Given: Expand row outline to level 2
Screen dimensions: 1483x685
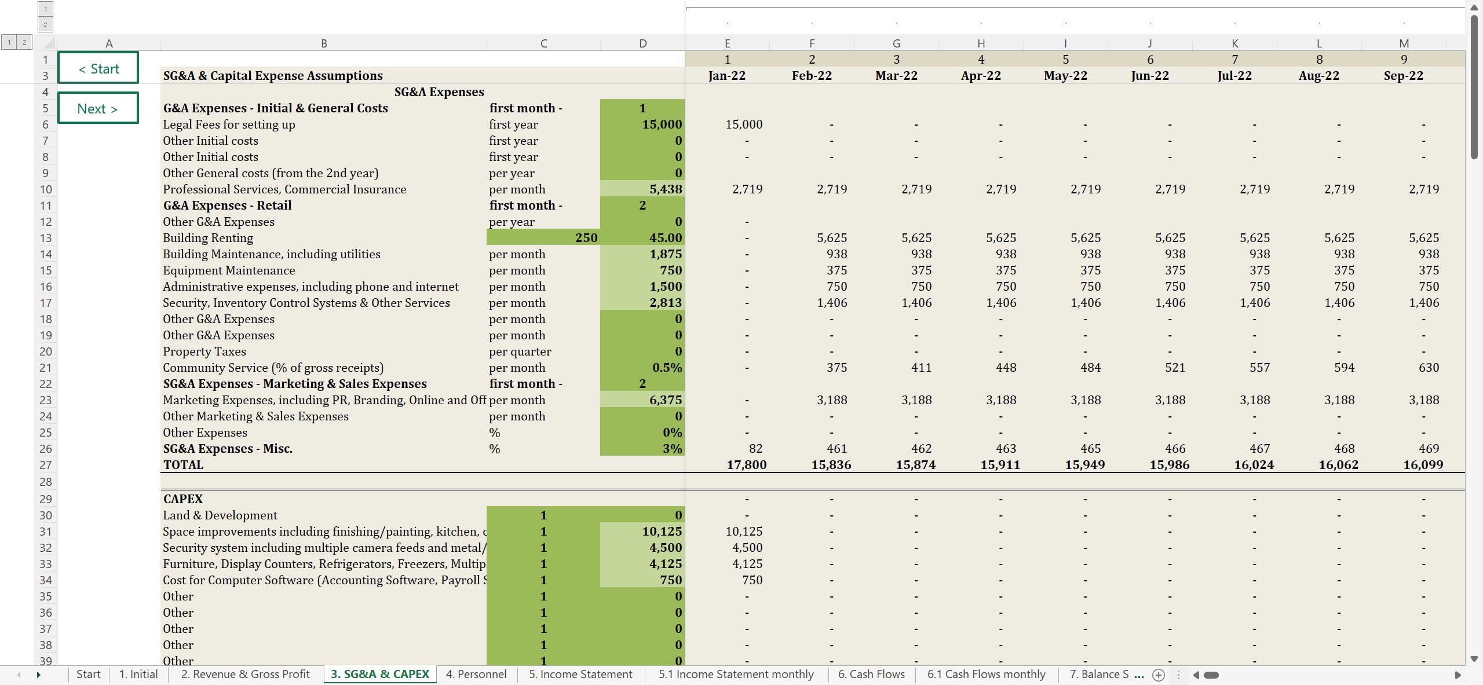Looking at the screenshot, I should (x=24, y=42).
